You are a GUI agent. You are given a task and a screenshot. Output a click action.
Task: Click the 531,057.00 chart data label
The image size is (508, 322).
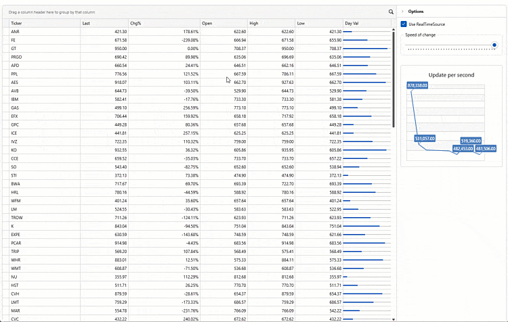(425, 138)
